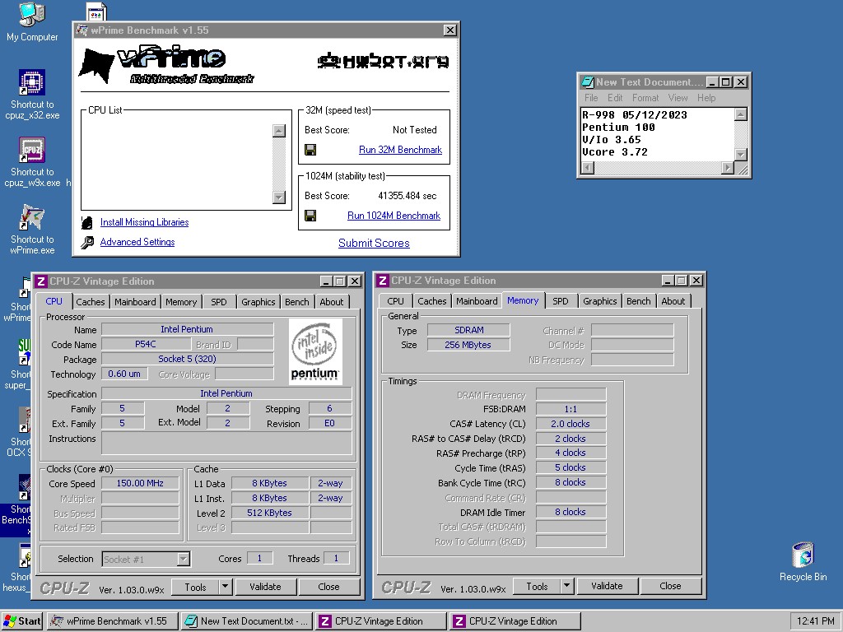Click the Notepad horizontal scroll right arrow
Viewport: 843px width, 632px height.
coord(728,168)
